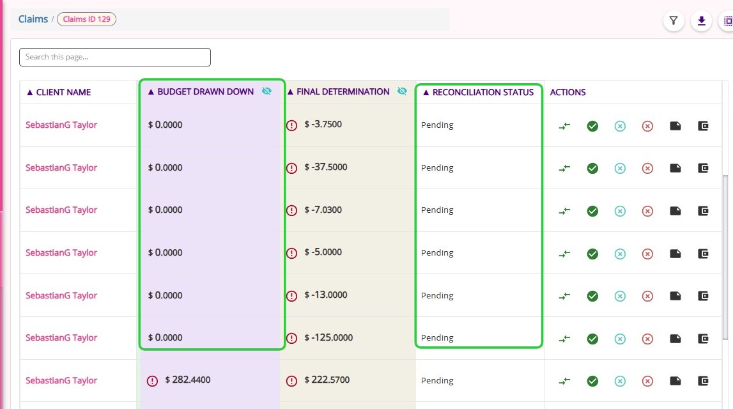Sort by the Budget Drawn Down header arrow
The height and width of the screenshot is (409, 733).
coord(151,92)
